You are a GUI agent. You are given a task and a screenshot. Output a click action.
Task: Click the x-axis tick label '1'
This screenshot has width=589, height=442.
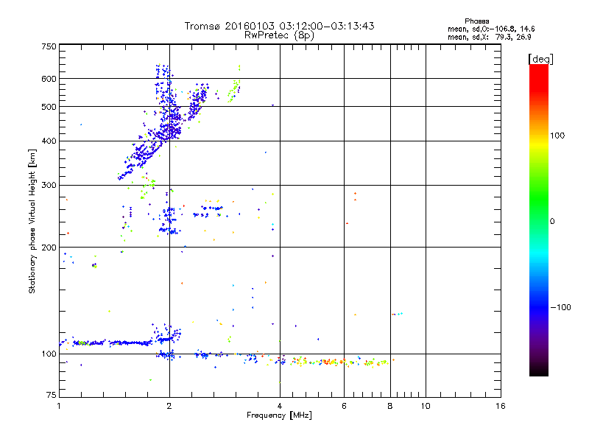tap(59, 406)
